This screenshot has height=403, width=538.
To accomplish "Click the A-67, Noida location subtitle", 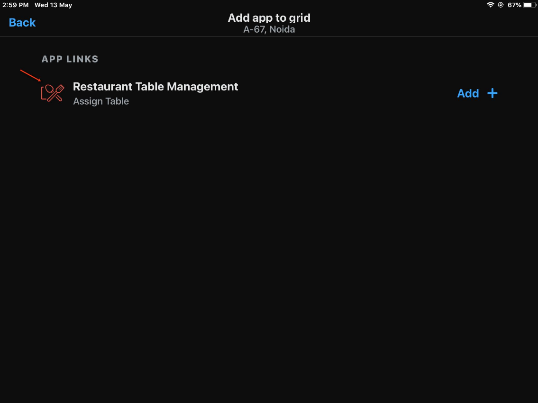I will tap(269, 29).
